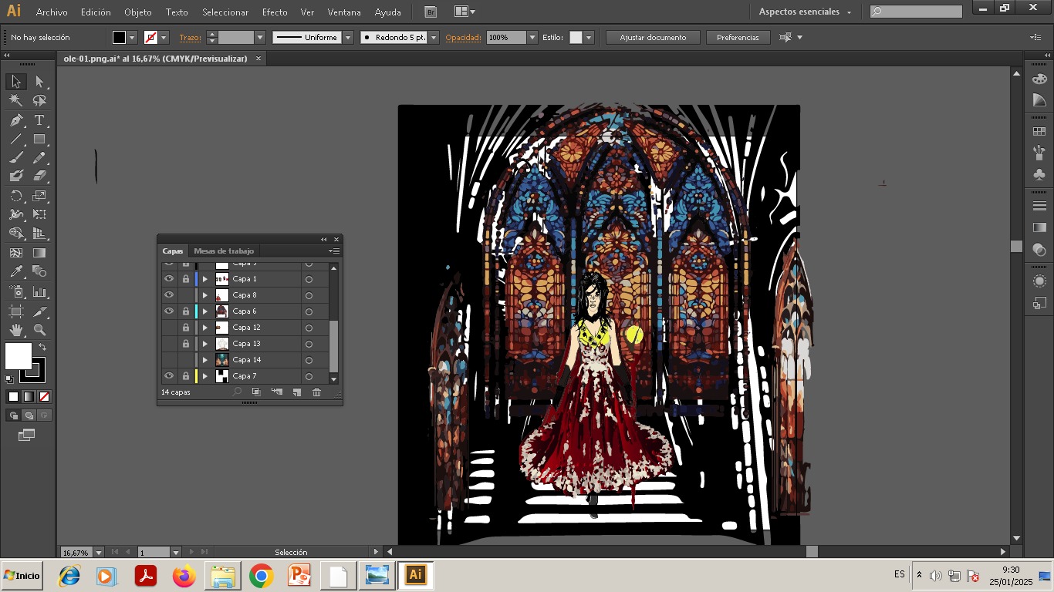Select the Pen tool
The width and height of the screenshot is (1054, 592).
pos(15,120)
